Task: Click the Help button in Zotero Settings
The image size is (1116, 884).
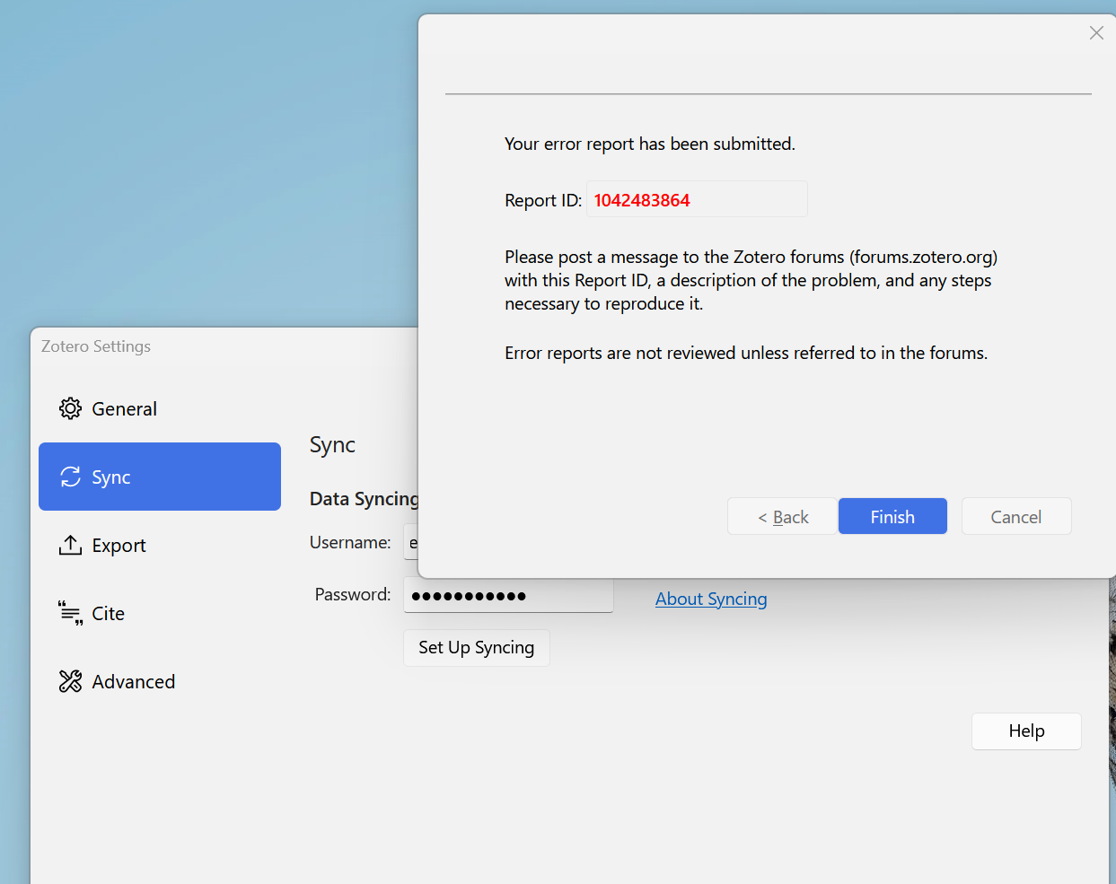Action: point(1026,731)
